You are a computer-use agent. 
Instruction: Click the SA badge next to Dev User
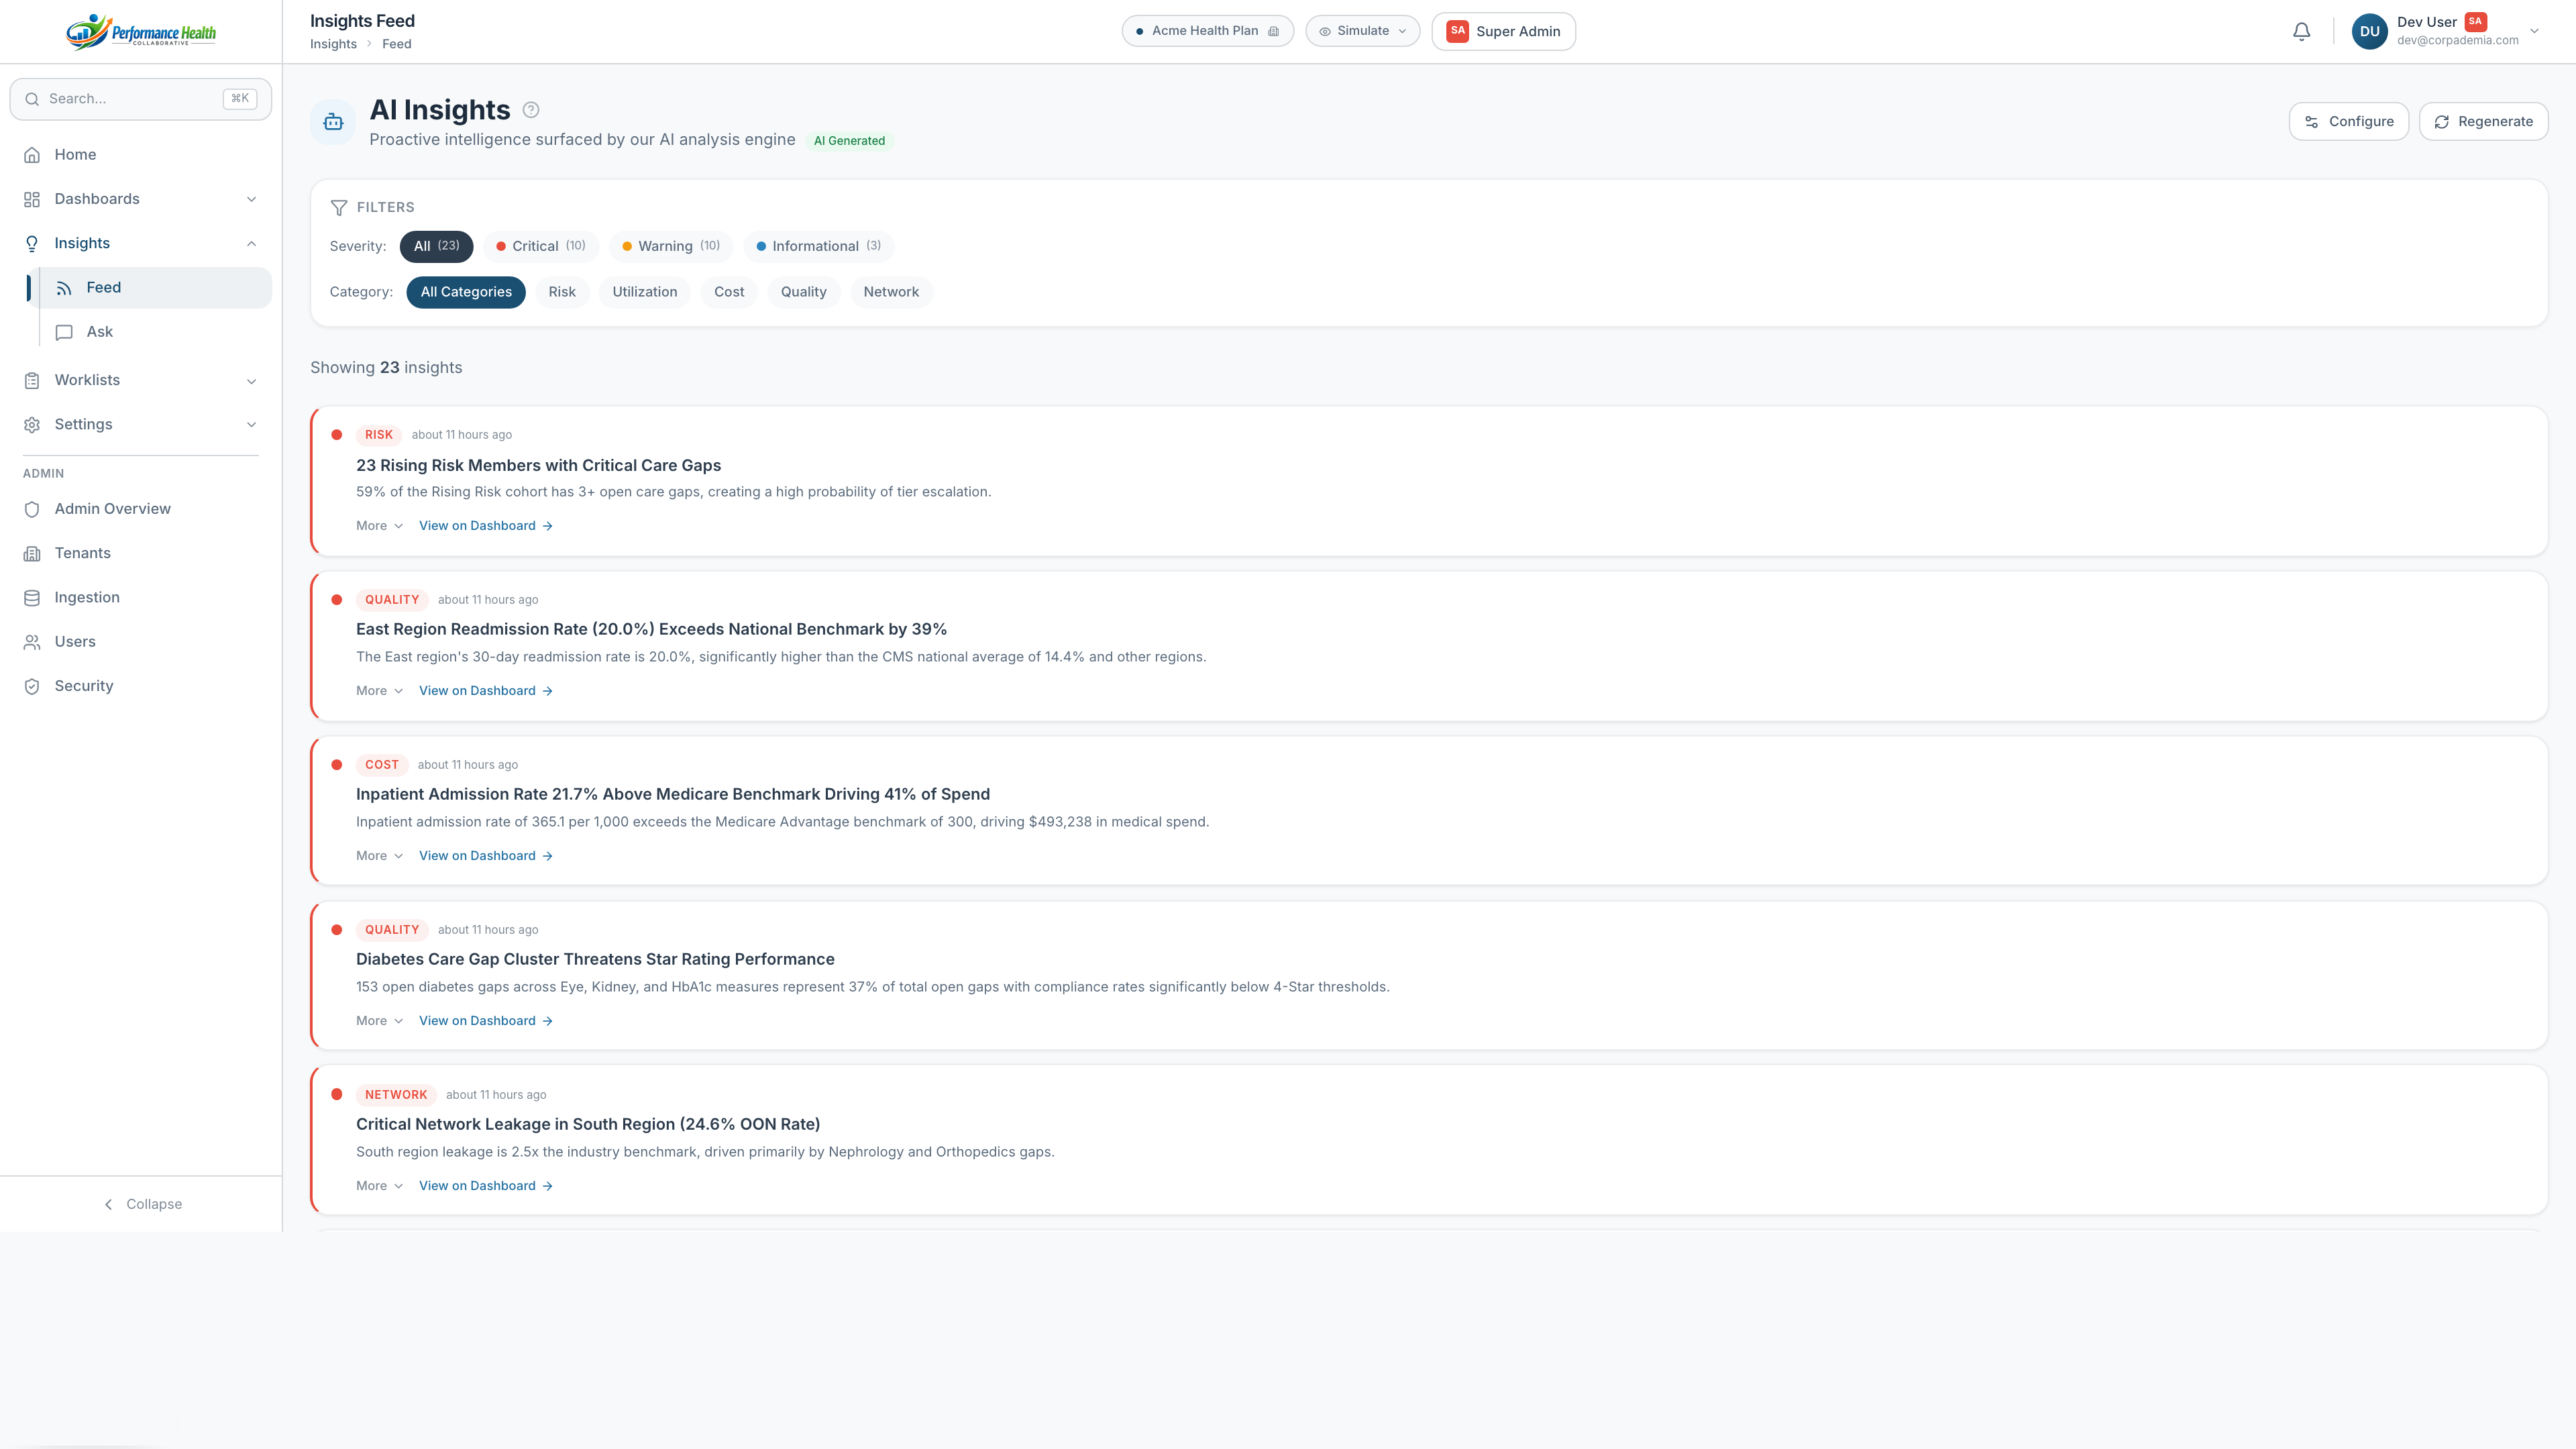[x=2475, y=22]
